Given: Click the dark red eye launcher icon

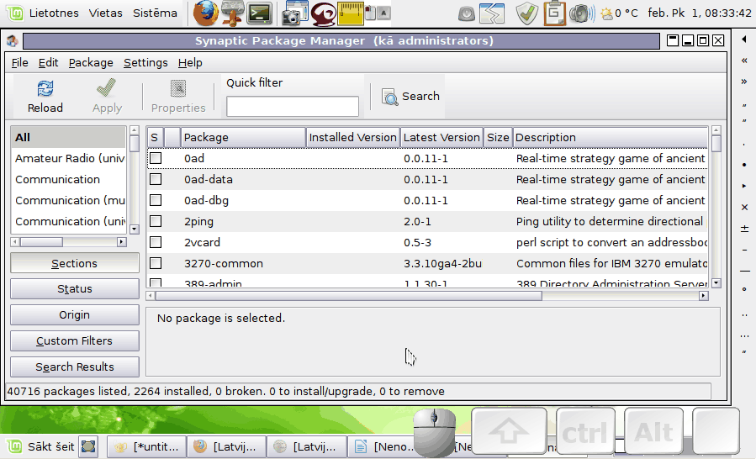Looking at the screenshot, I should pyautogui.click(x=324, y=13).
